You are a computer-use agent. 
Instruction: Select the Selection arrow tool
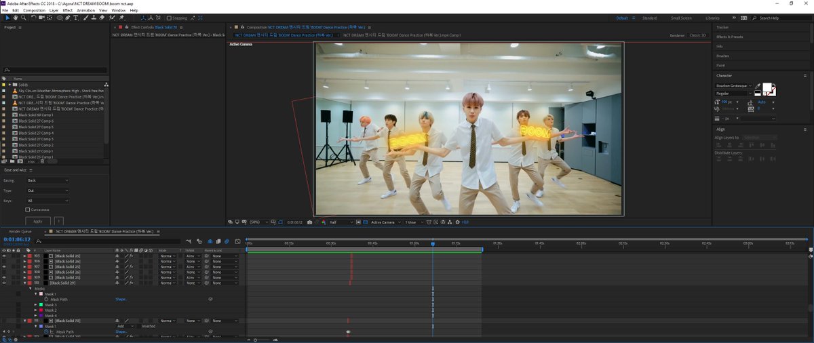click(7, 18)
